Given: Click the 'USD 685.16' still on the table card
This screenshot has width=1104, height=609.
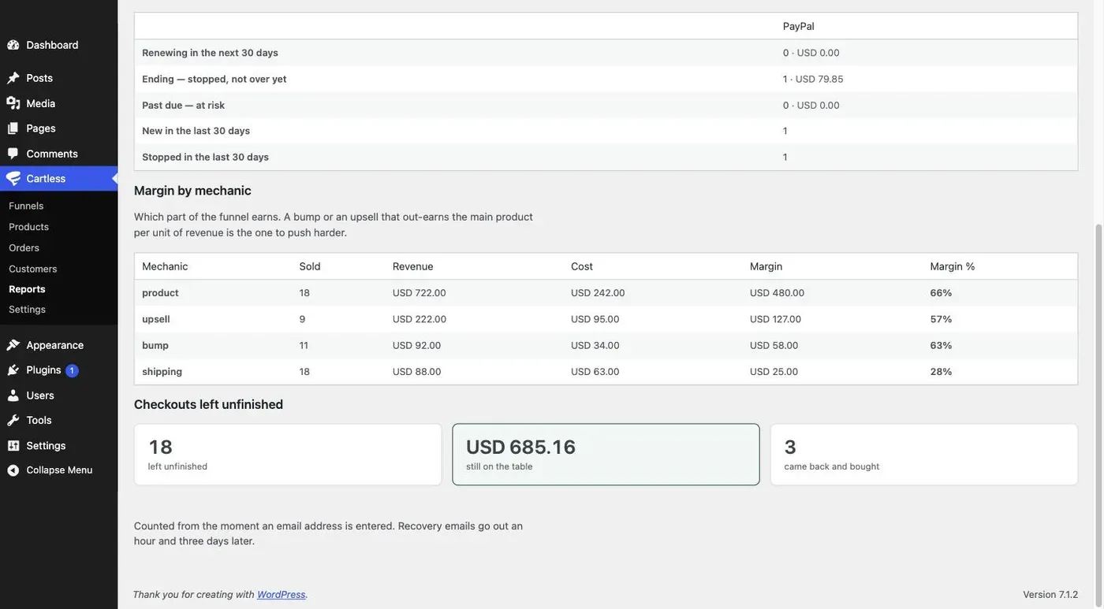Looking at the screenshot, I should (606, 455).
